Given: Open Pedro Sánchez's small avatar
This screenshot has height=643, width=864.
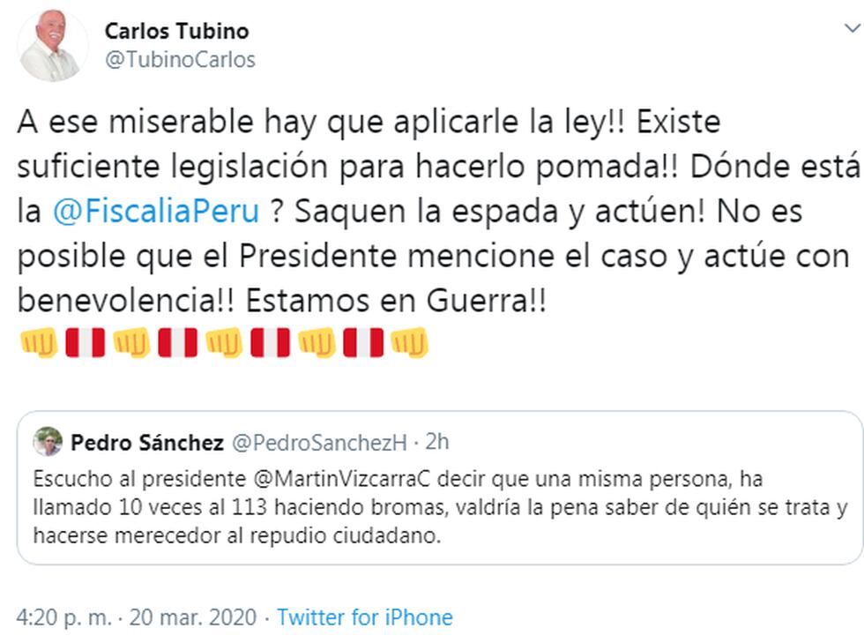Looking at the screenshot, I should coord(48,441).
